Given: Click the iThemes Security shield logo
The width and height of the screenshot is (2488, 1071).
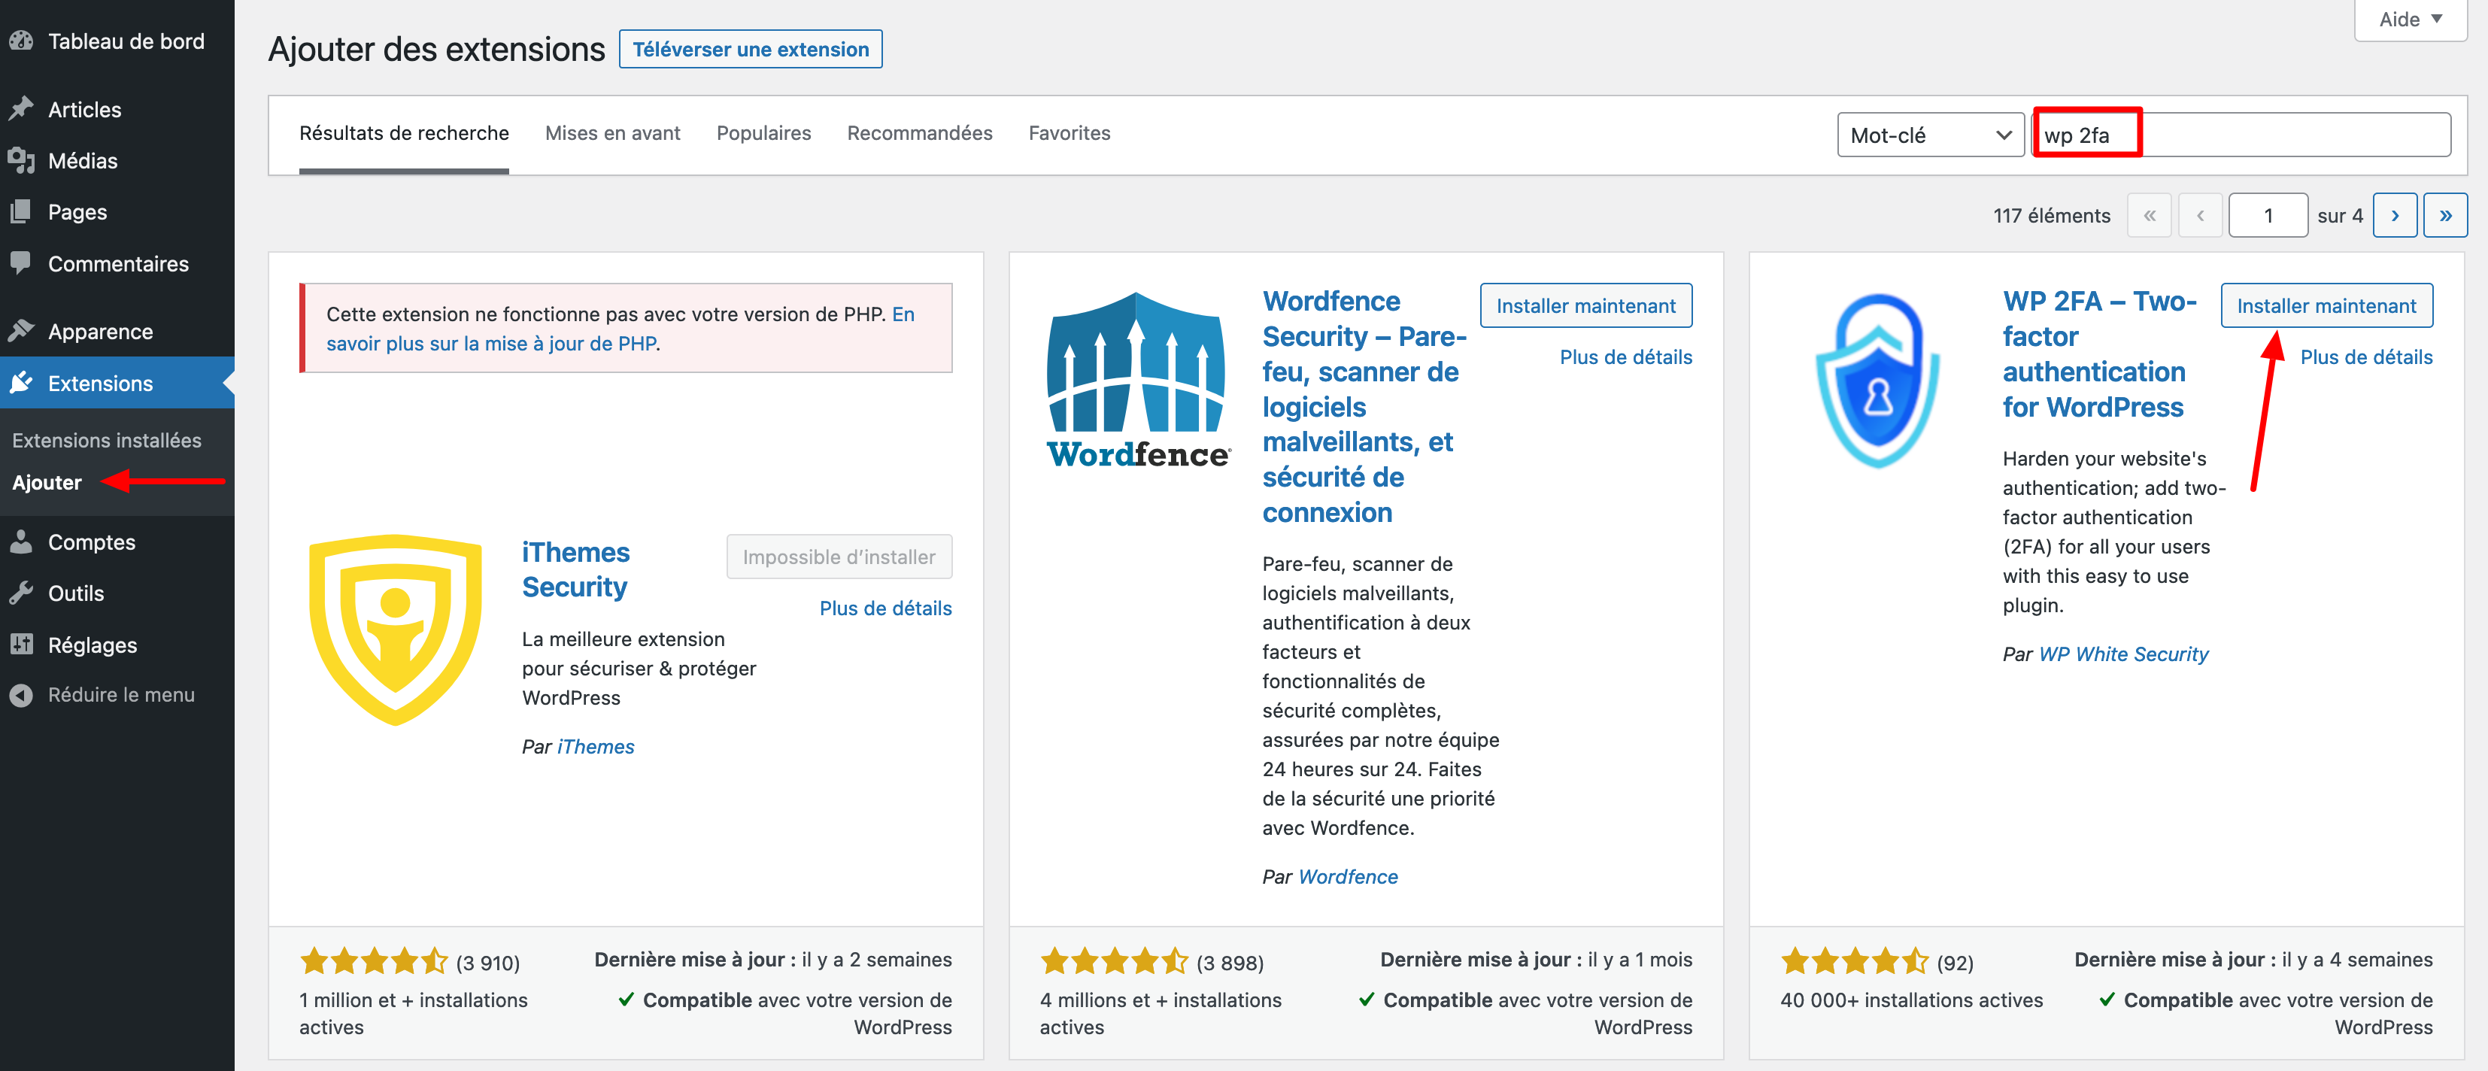Looking at the screenshot, I should [395, 630].
